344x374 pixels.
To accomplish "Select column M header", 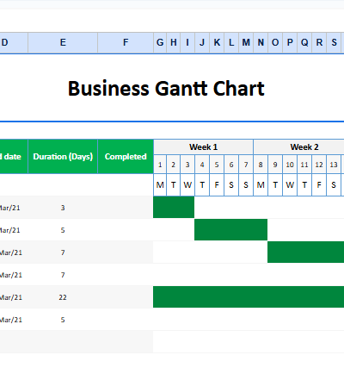I will tap(246, 43).
